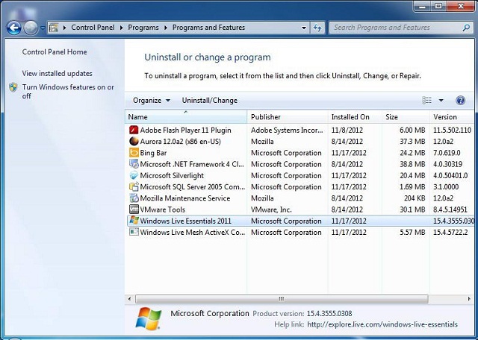
Task: Maximize the Programs and Features window
Action: [x=438, y=6]
